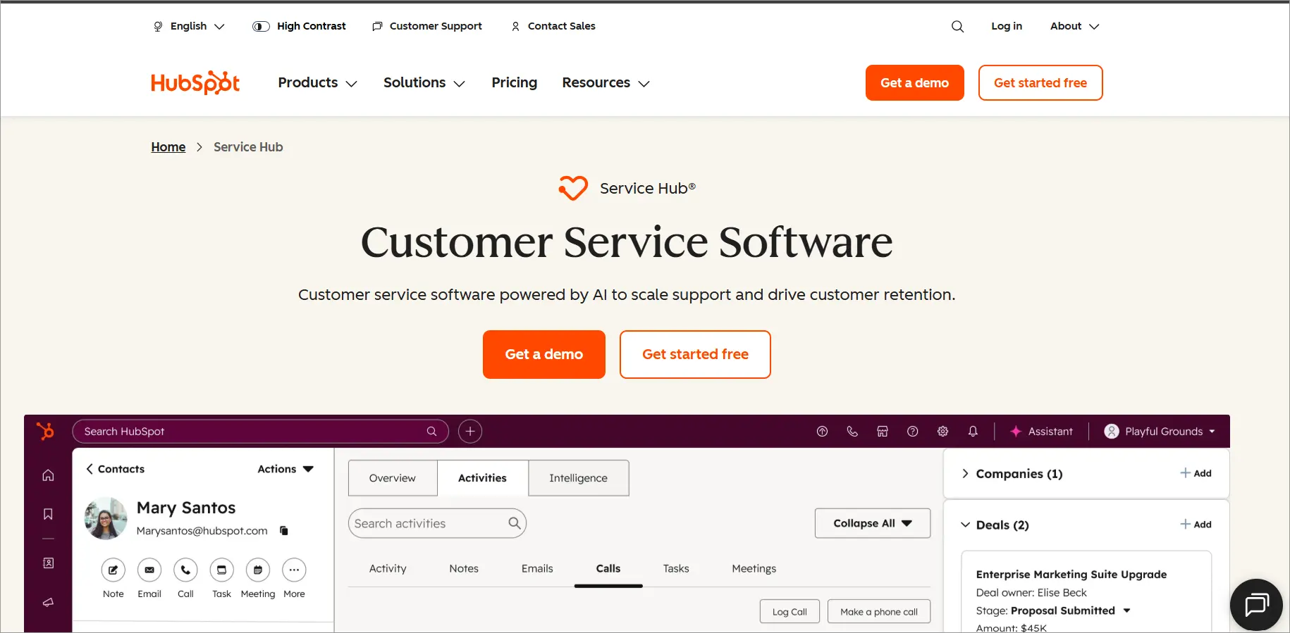Screen dimensions: 1290x633
Task: Go back to Contacts list
Action: tap(115, 469)
